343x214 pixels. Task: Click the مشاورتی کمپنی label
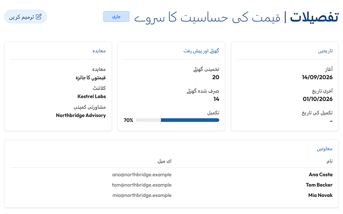pyautogui.click(x=90, y=107)
